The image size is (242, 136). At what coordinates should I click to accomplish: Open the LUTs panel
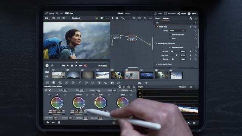coord(60,14)
